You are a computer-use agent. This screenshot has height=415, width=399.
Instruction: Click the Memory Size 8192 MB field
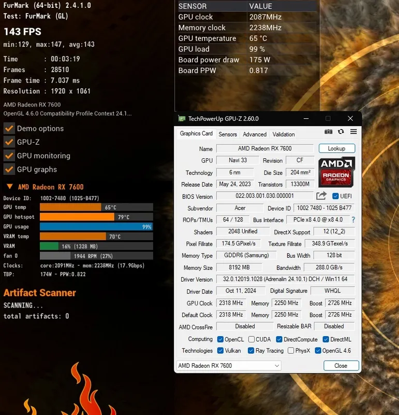click(239, 267)
